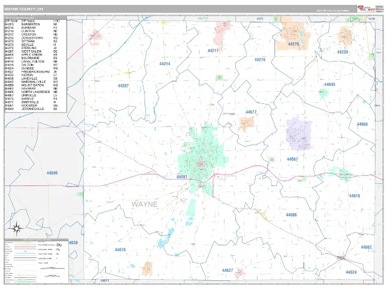Click the 44606 ZIP label on the map
Viewport: 387px width, 290px height.
point(291,215)
